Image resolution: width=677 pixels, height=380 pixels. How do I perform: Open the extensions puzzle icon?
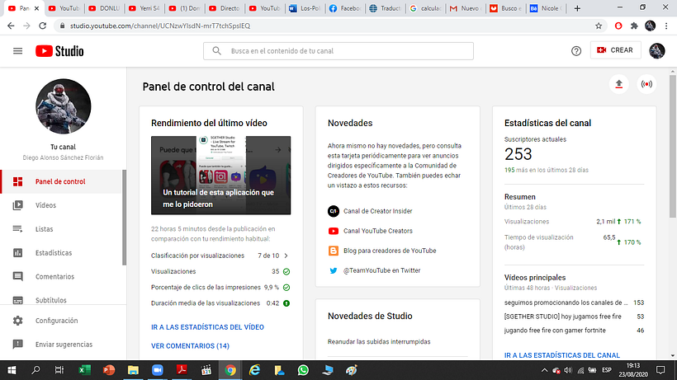pyautogui.click(x=634, y=26)
